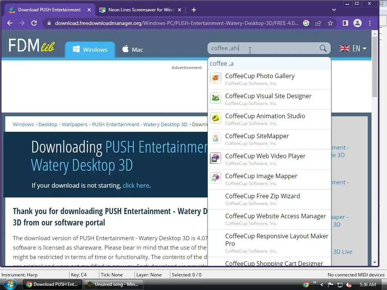Click 'Tick: None' in status bar
This screenshot has width=387, height=290.
point(111,275)
